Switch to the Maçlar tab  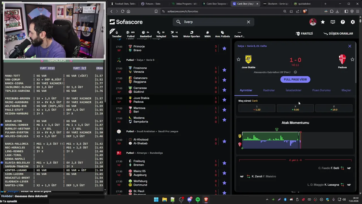tap(346, 90)
